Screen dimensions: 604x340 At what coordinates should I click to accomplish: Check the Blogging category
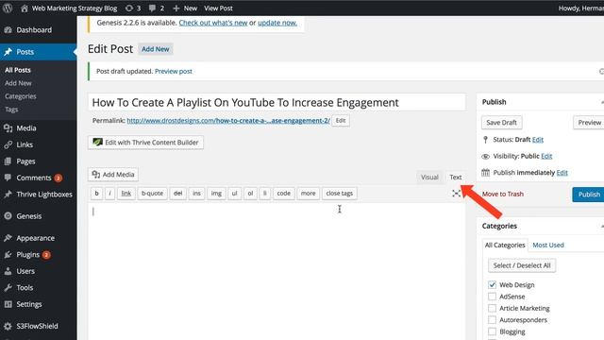click(492, 331)
